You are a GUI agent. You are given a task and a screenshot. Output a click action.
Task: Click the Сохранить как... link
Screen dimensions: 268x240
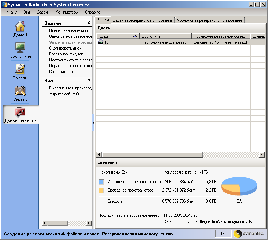click(63, 72)
